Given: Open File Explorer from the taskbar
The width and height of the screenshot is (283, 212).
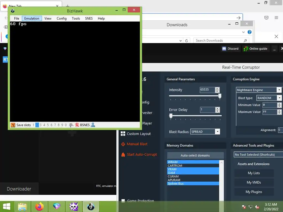Looking at the screenshot, I should click(22, 206).
